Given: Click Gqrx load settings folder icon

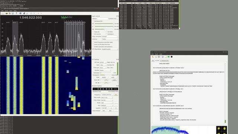Looking at the screenshot, I should pyautogui.click(x=10, y=13).
